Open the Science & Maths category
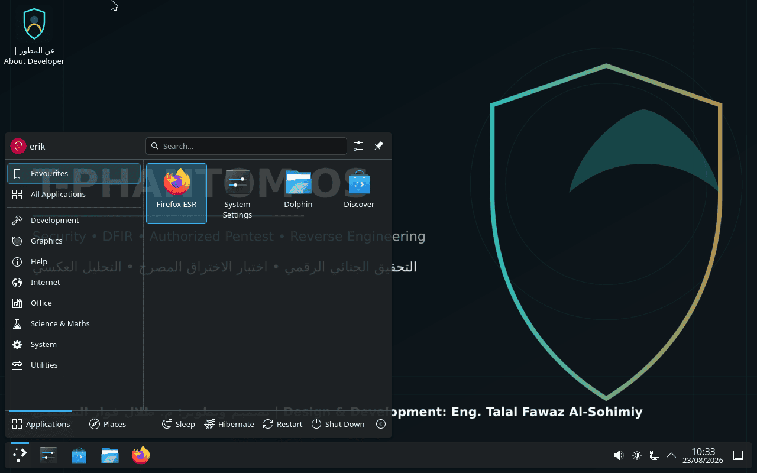Image resolution: width=757 pixels, height=473 pixels. point(74,323)
